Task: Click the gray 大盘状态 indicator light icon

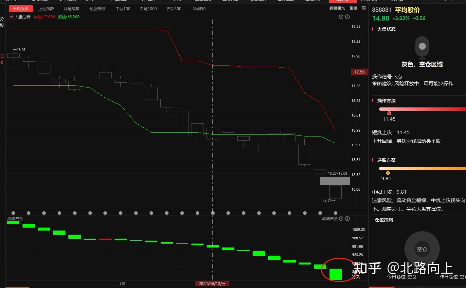Action: point(422,47)
